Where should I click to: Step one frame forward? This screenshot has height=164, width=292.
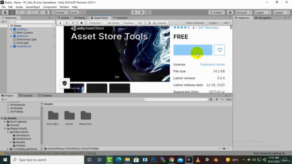148,12
